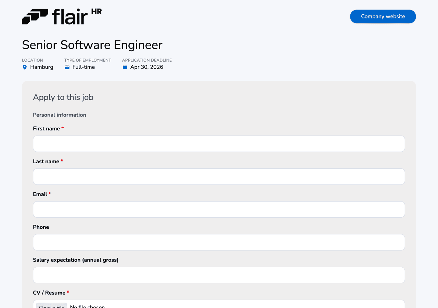Click the TYPE OF EMPLOYMENT caption
Screen dimensions: 438x308
(x=88, y=60)
